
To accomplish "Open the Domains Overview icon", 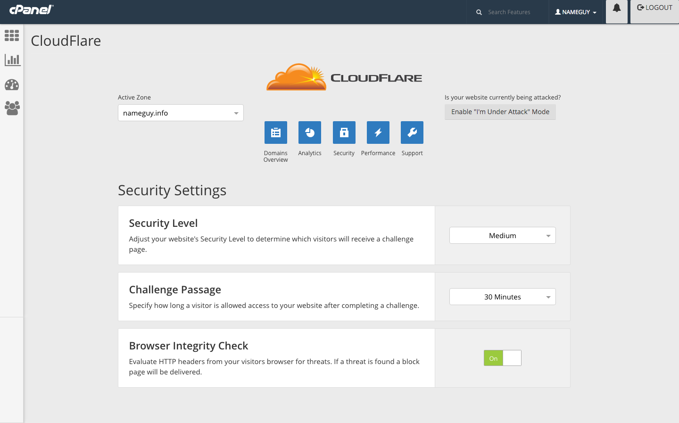I will pyautogui.click(x=275, y=133).
